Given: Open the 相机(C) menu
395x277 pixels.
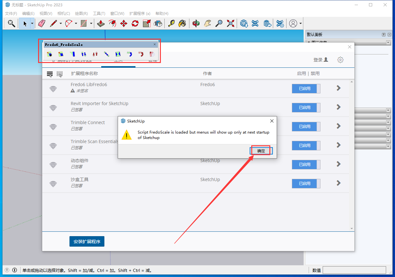Looking at the screenshot, I should (x=64, y=14).
